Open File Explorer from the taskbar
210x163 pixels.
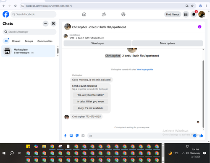44,146
